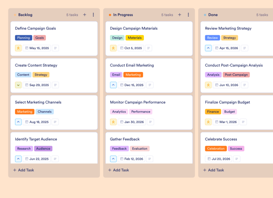This screenshot has height=198, width=273.
Task: Change priority chevron on Create Content Strategy
Action: [18, 85]
